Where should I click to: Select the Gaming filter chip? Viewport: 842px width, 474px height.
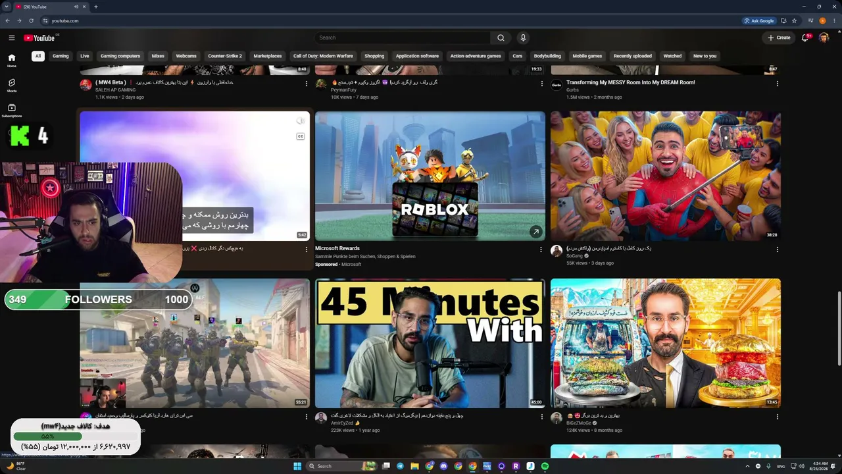tap(61, 56)
